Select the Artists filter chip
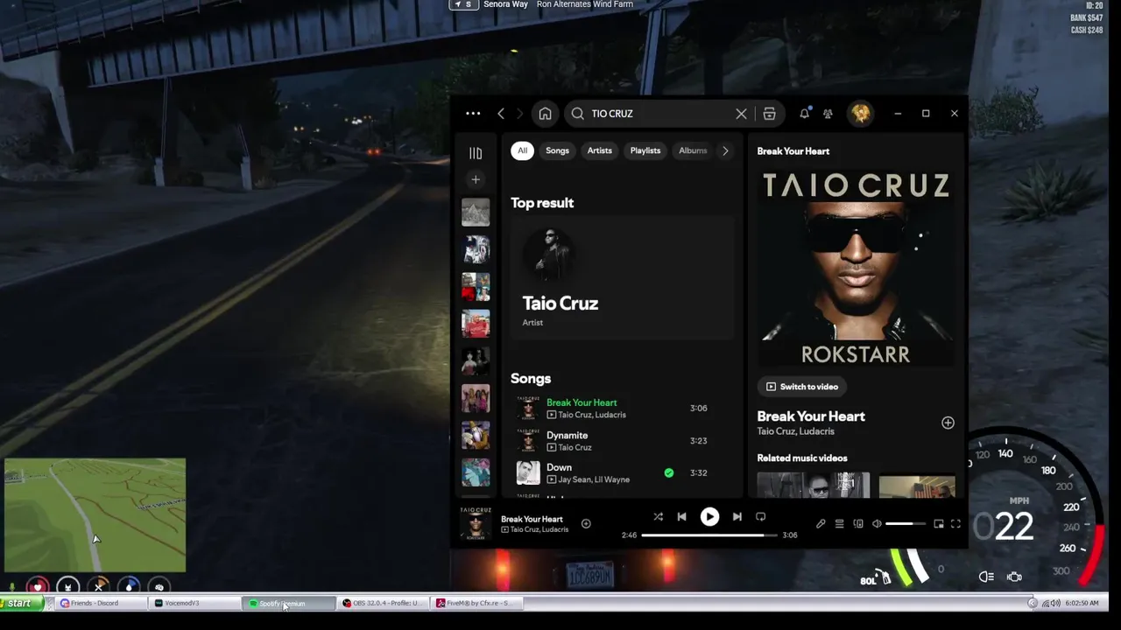 (600, 150)
